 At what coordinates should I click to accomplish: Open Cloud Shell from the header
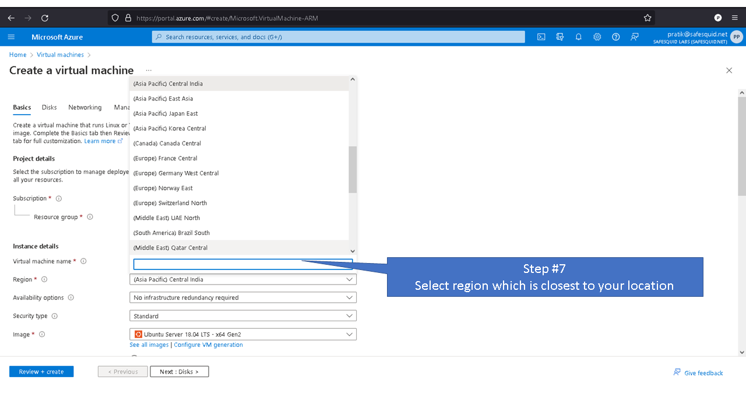541,37
